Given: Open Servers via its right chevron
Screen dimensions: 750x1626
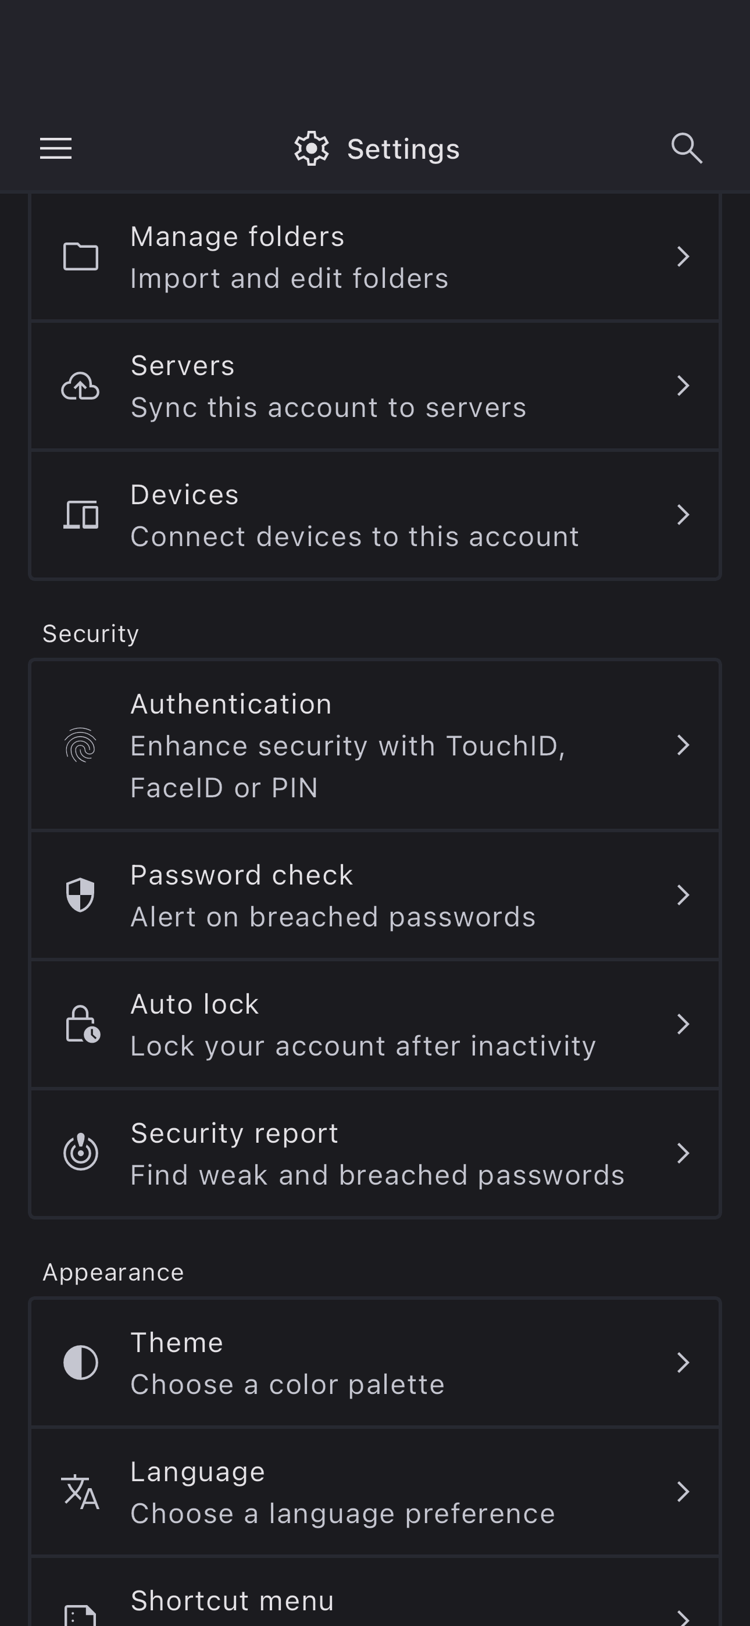Looking at the screenshot, I should coord(683,386).
